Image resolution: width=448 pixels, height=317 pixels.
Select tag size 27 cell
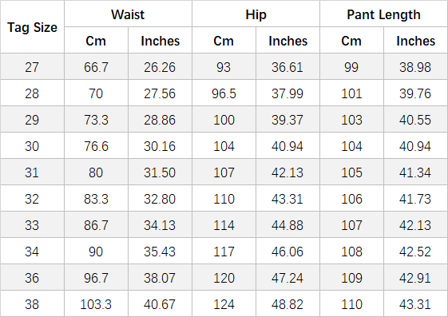32,67
